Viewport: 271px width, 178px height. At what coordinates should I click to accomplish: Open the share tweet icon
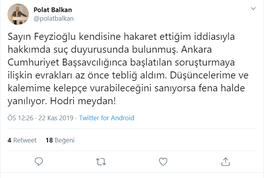[x=225, y=161]
